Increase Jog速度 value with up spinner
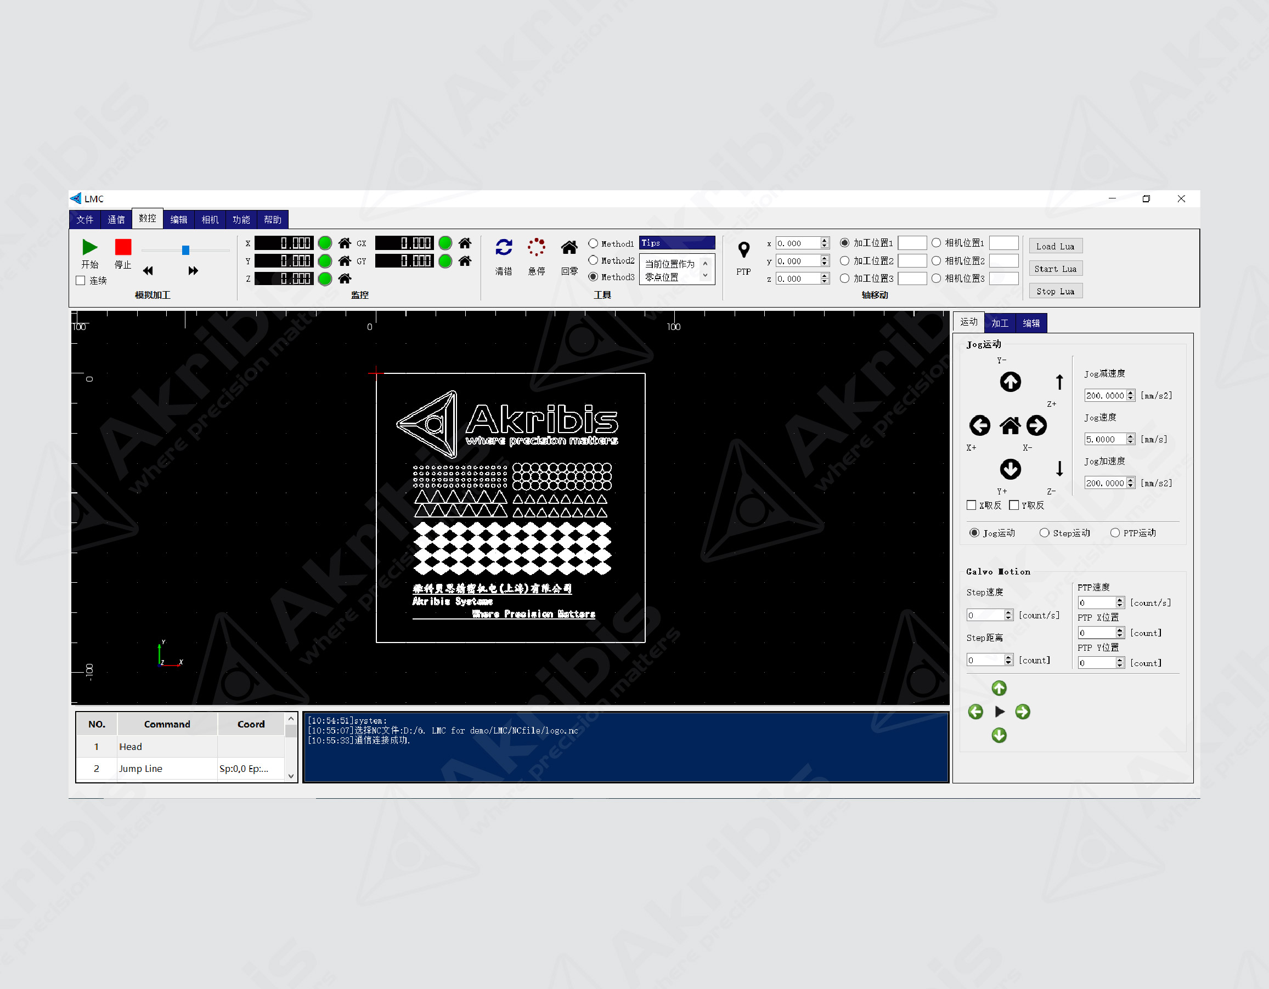 tap(1130, 436)
